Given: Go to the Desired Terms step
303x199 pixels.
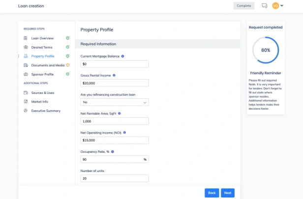Looking at the screenshot, I should (42, 47).
